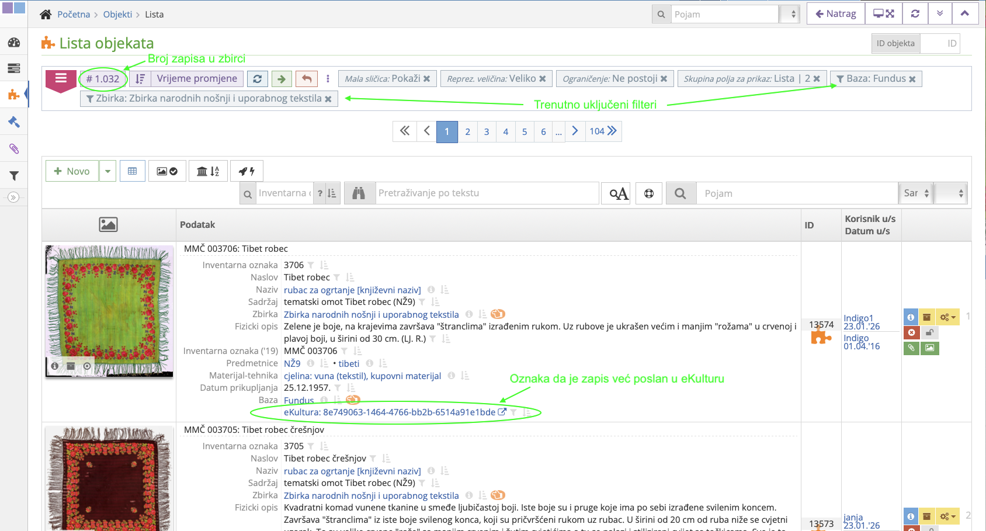Open the paperclip attachments icon in sidebar
Image resolution: width=986 pixels, height=531 pixels.
pyautogui.click(x=13, y=148)
